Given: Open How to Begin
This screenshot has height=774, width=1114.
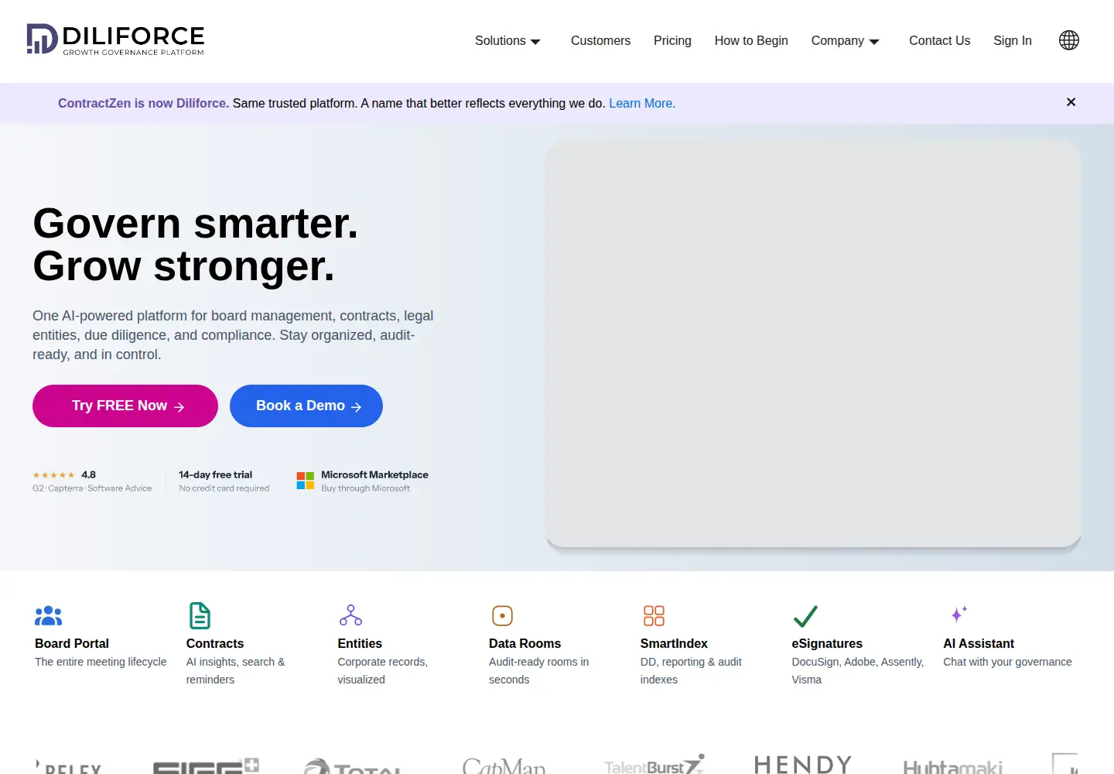Looking at the screenshot, I should [751, 41].
